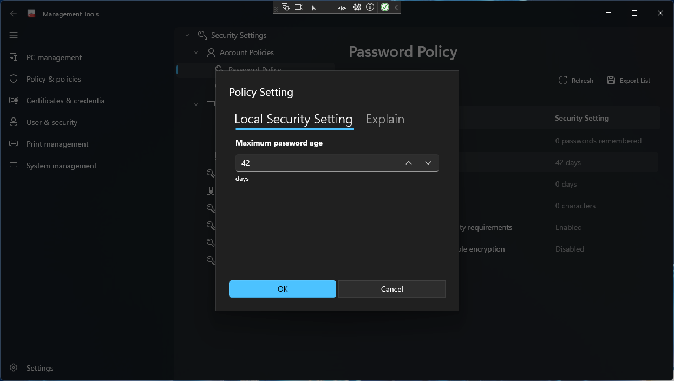Click the Print management printer icon
Viewport: 674px width, 381px height.
14,144
